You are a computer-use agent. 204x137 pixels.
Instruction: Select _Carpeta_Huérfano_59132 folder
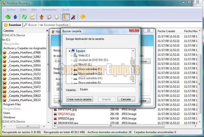click(24, 100)
